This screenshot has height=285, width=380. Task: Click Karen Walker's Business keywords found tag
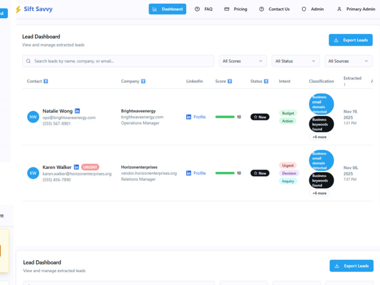[321, 180]
